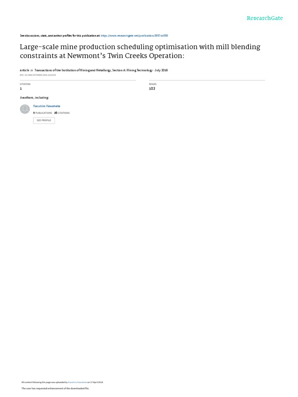The image size is (298, 397).
Task: Click Kazuhiro Kawahata's profile avatar
Action: point(25,109)
